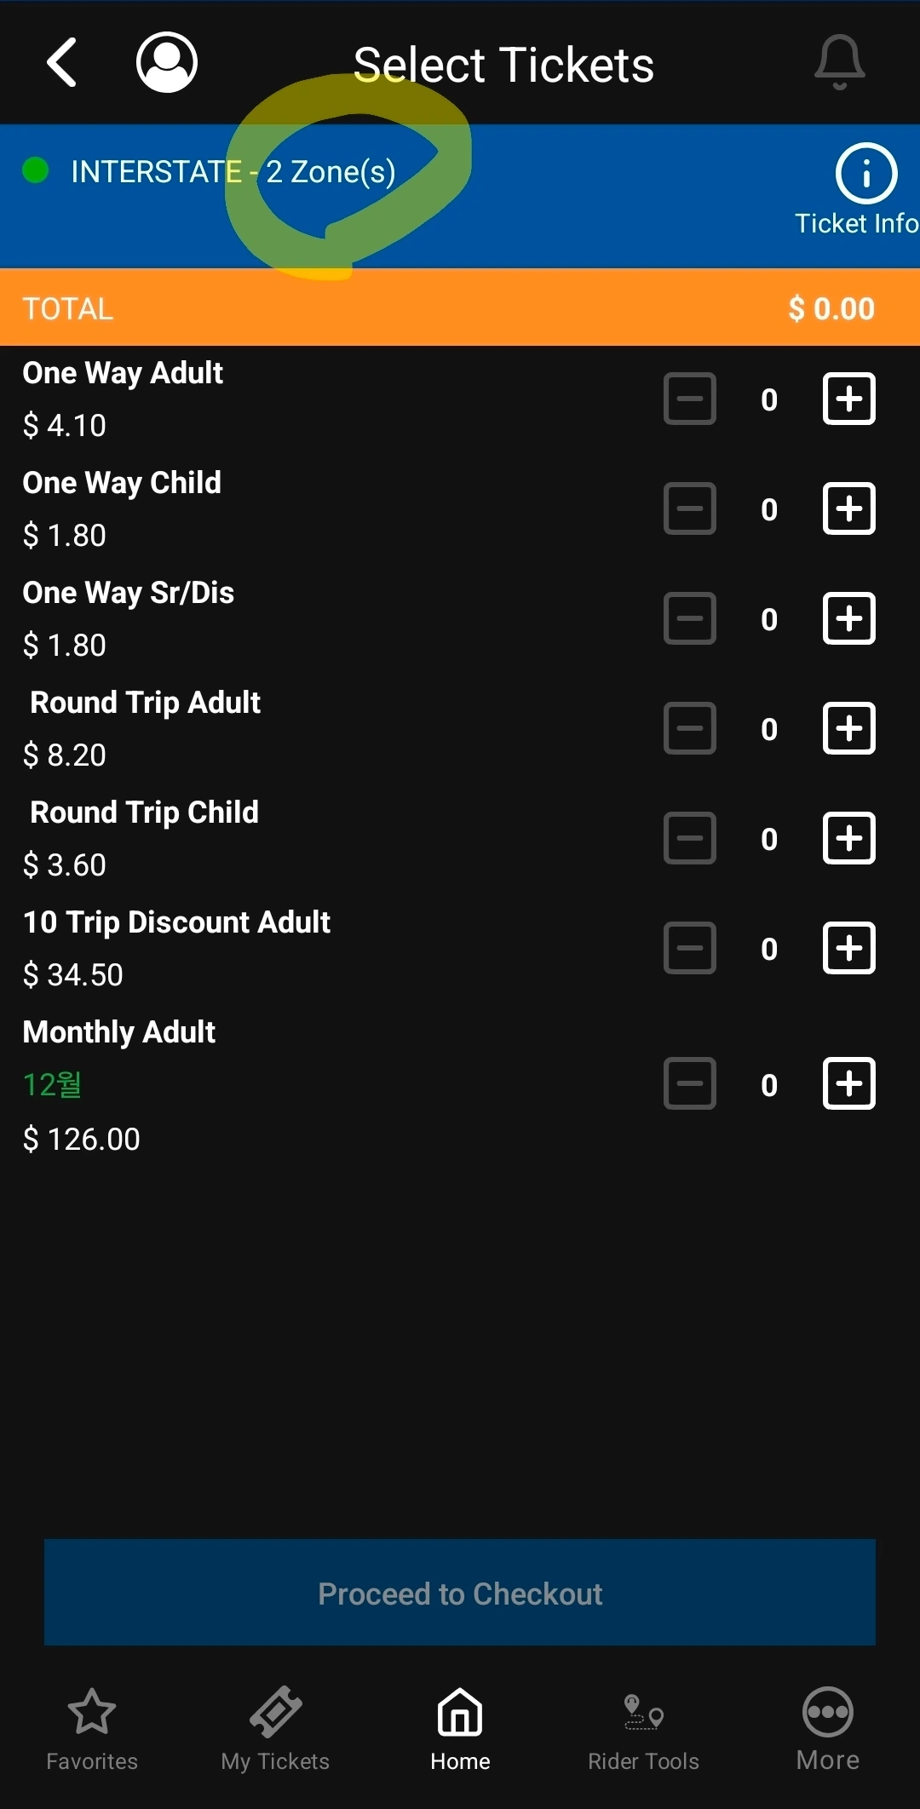Open the user profile icon
The height and width of the screenshot is (1809, 920).
click(x=167, y=62)
